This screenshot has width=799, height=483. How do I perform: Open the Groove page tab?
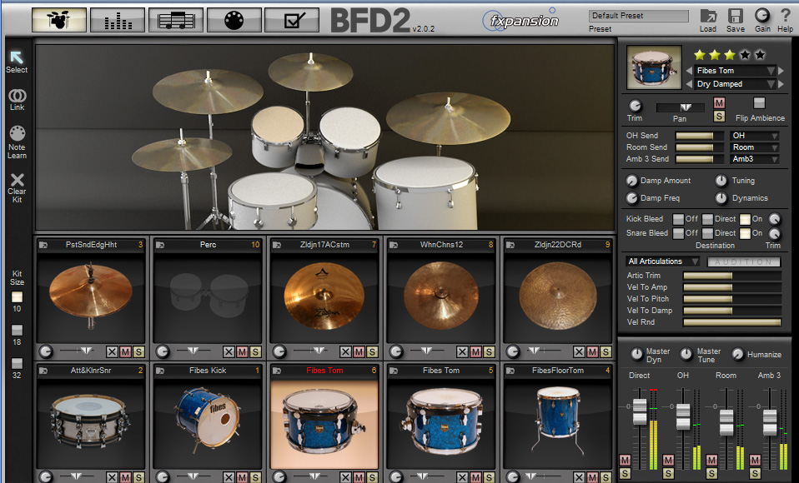click(x=176, y=20)
